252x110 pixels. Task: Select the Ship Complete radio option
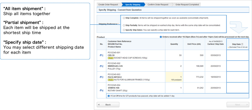click(x=124, y=18)
